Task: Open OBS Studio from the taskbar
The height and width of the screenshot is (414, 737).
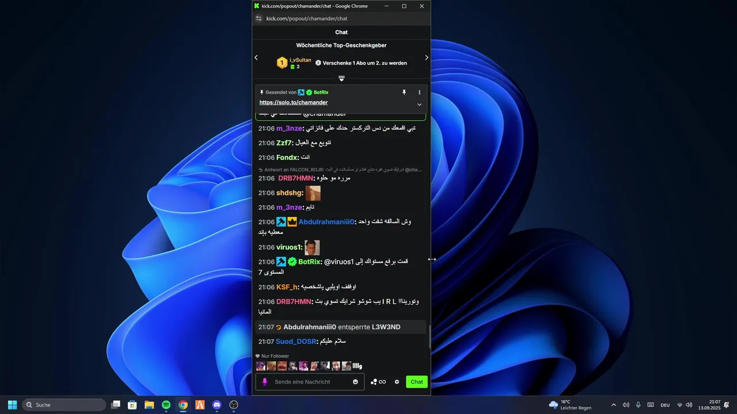Action: [234, 405]
